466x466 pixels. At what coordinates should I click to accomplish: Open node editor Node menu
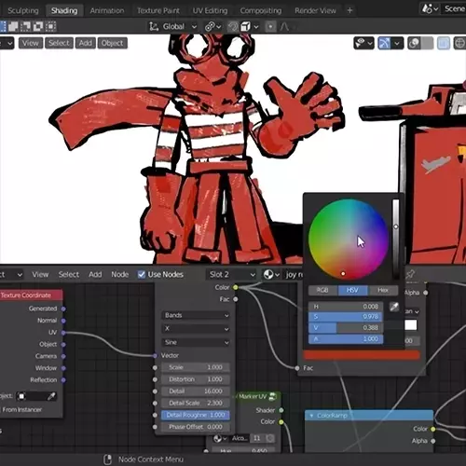[120, 275]
